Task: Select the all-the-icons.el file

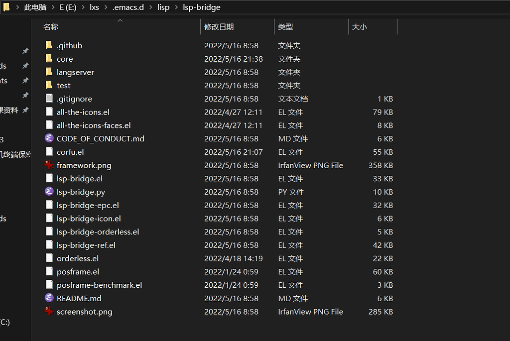Action: pos(83,112)
